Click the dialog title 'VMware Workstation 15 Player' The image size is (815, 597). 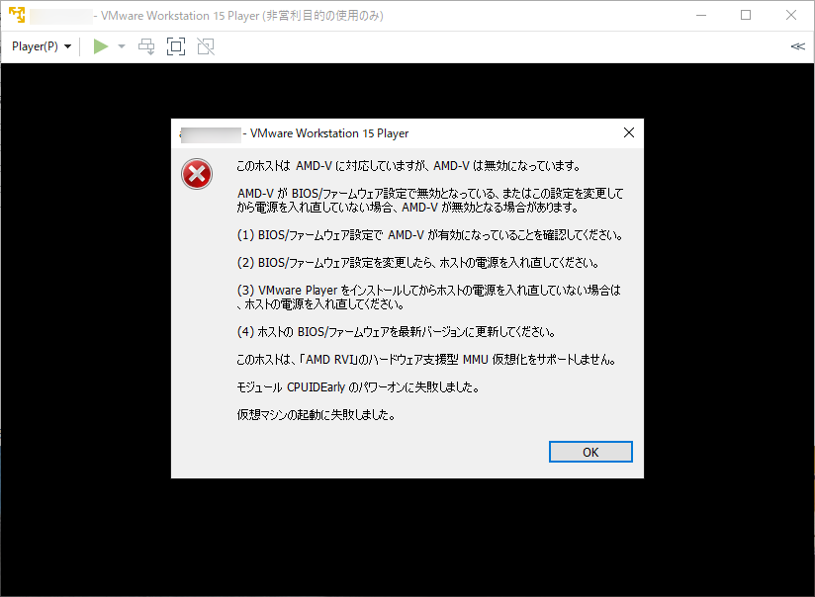click(329, 133)
